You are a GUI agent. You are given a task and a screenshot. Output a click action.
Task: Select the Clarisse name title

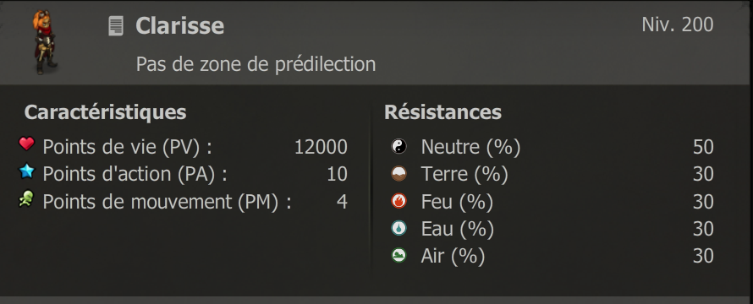click(179, 26)
